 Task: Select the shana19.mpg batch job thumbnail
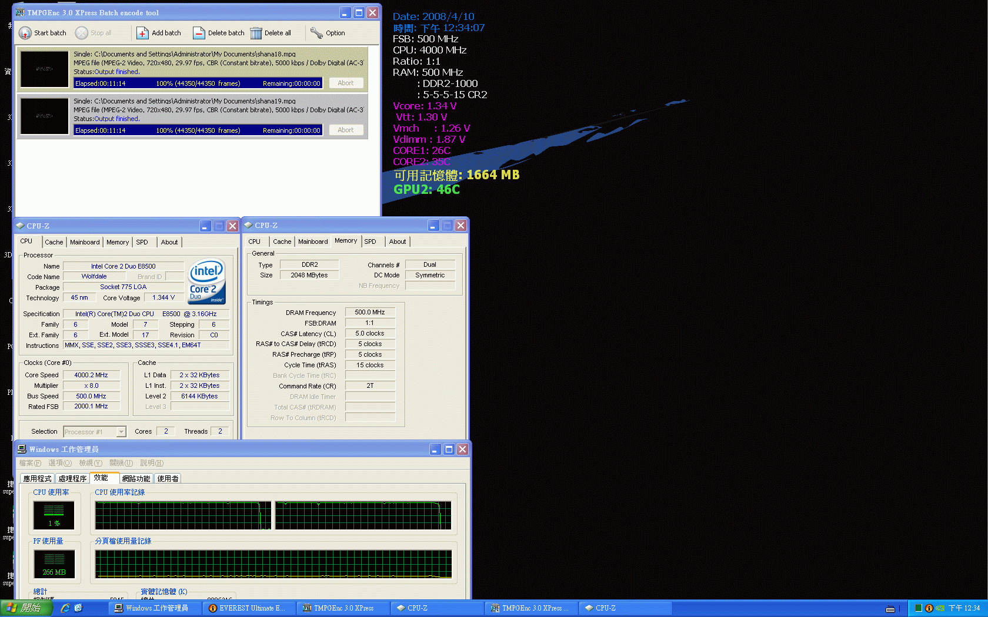point(45,116)
